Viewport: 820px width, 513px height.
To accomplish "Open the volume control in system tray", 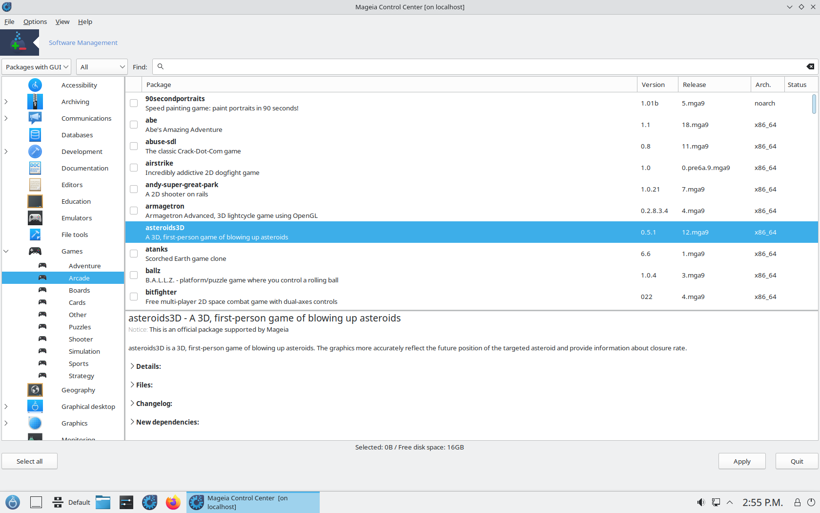I will [x=701, y=502].
